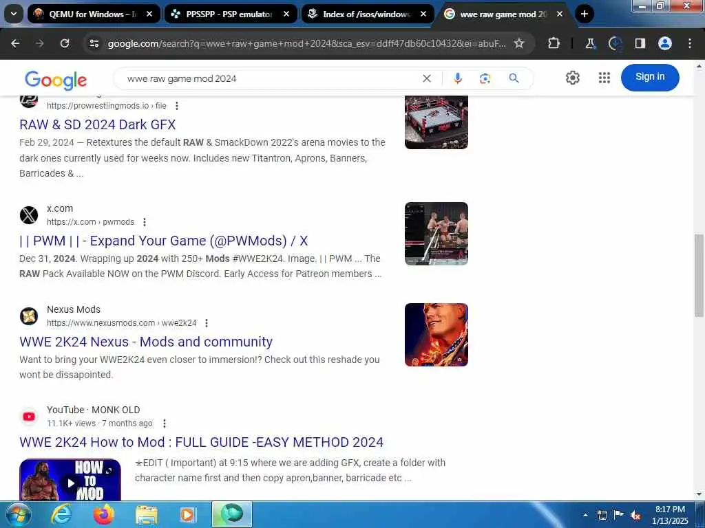
Task: Launch Internet Explorer from the taskbar
Action: (x=61, y=514)
